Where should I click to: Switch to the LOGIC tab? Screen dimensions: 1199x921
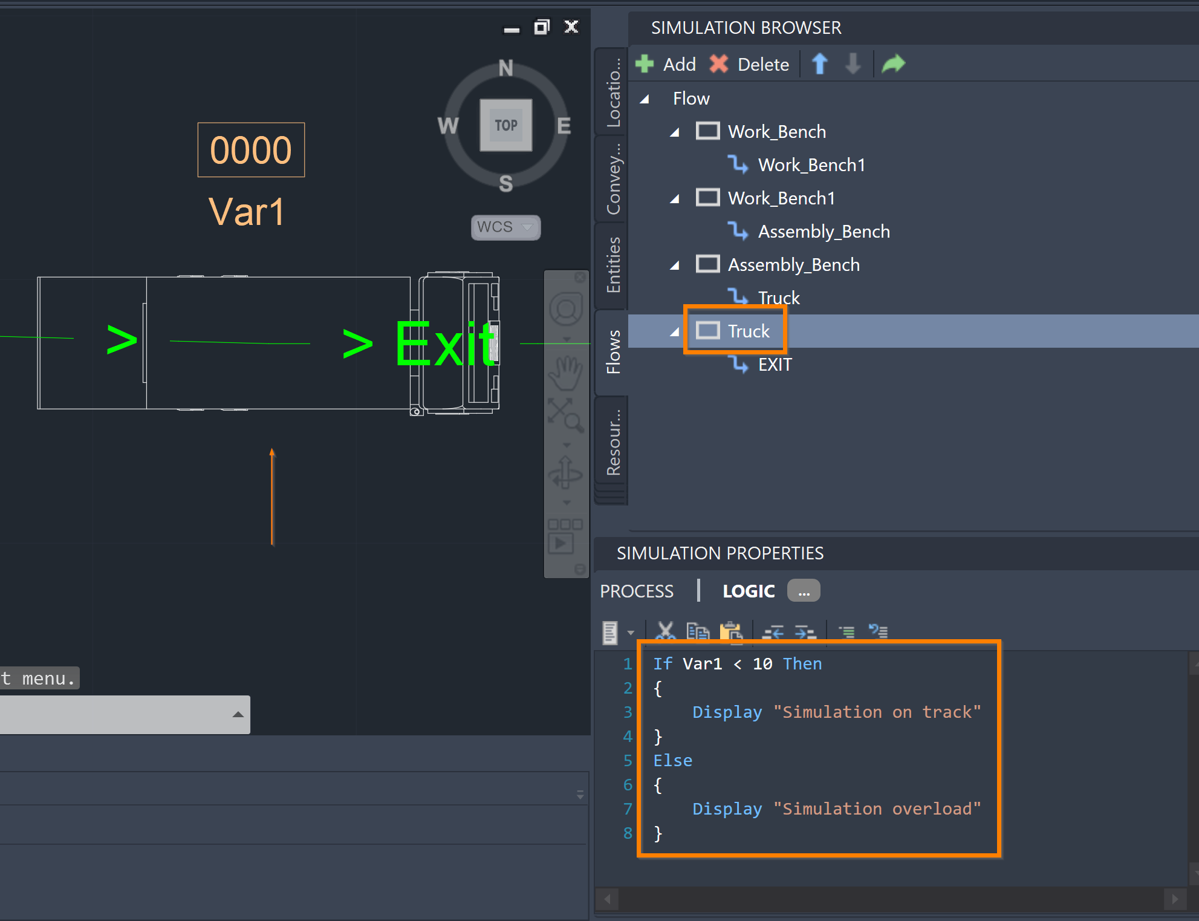(x=749, y=591)
